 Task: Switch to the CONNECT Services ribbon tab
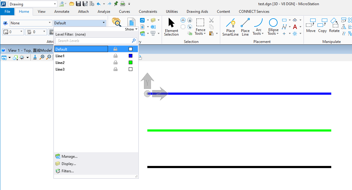tap(254, 12)
